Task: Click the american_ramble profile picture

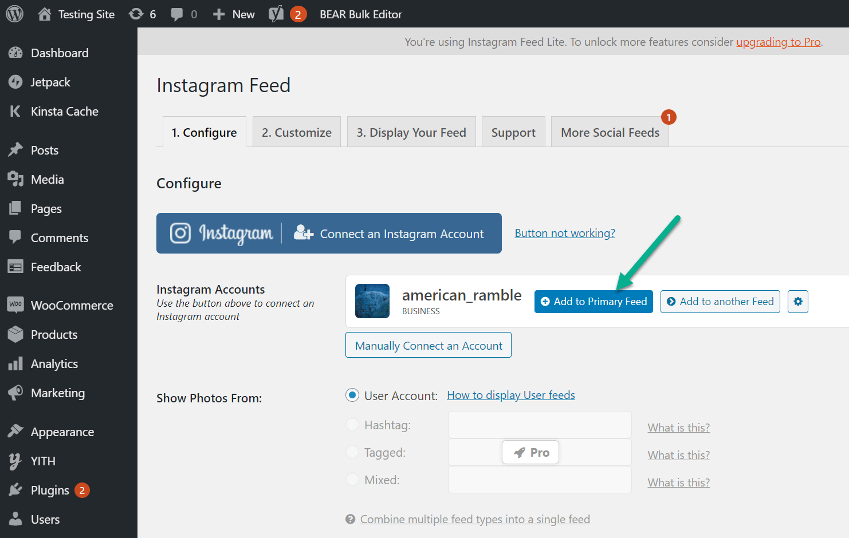Action: coord(372,300)
